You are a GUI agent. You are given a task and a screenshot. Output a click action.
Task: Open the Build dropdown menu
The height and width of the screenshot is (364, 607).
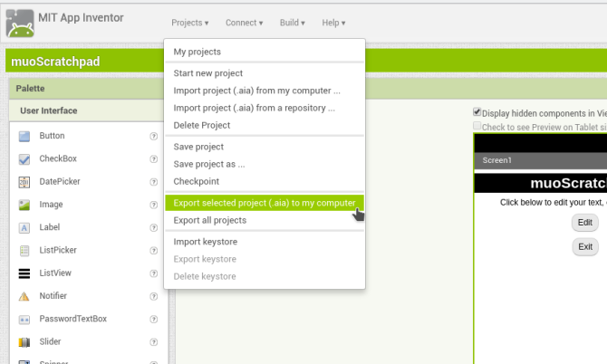click(293, 23)
